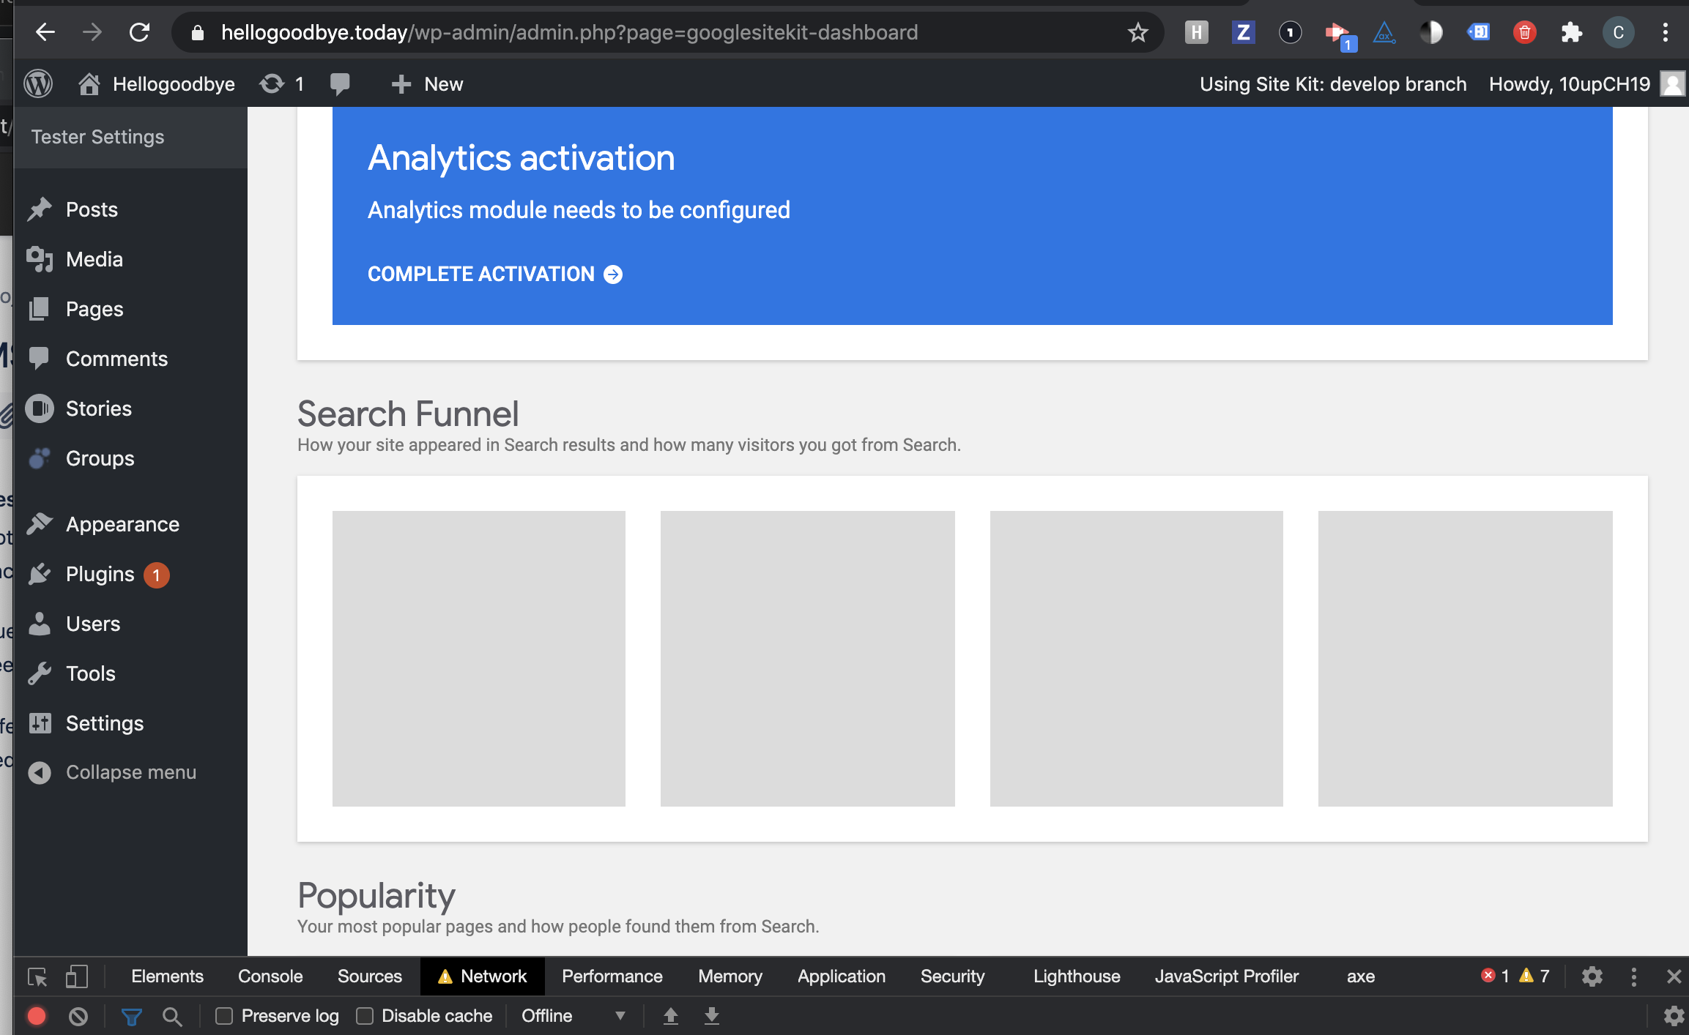Click the inspect element picker icon

coord(37,976)
